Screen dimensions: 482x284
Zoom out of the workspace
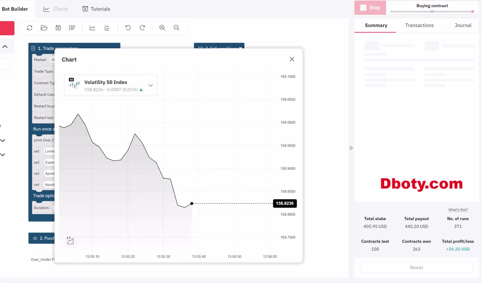tap(176, 28)
